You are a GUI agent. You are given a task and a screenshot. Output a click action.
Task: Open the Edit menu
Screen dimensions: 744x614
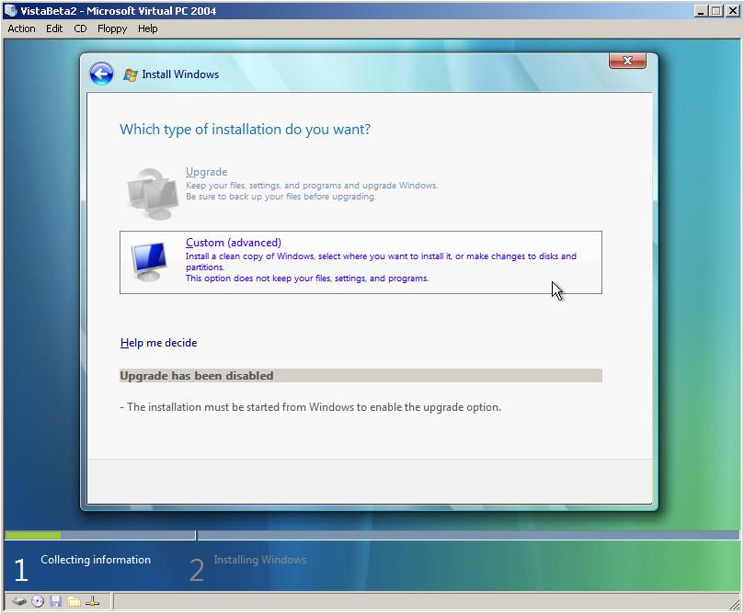click(x=53, y=28)
